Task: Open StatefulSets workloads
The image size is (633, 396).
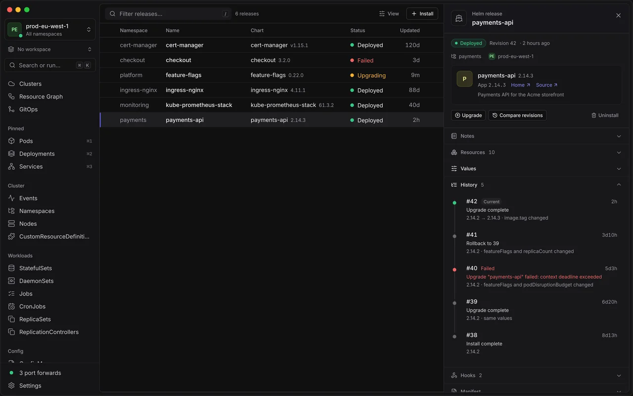Action: coord(50,268)
